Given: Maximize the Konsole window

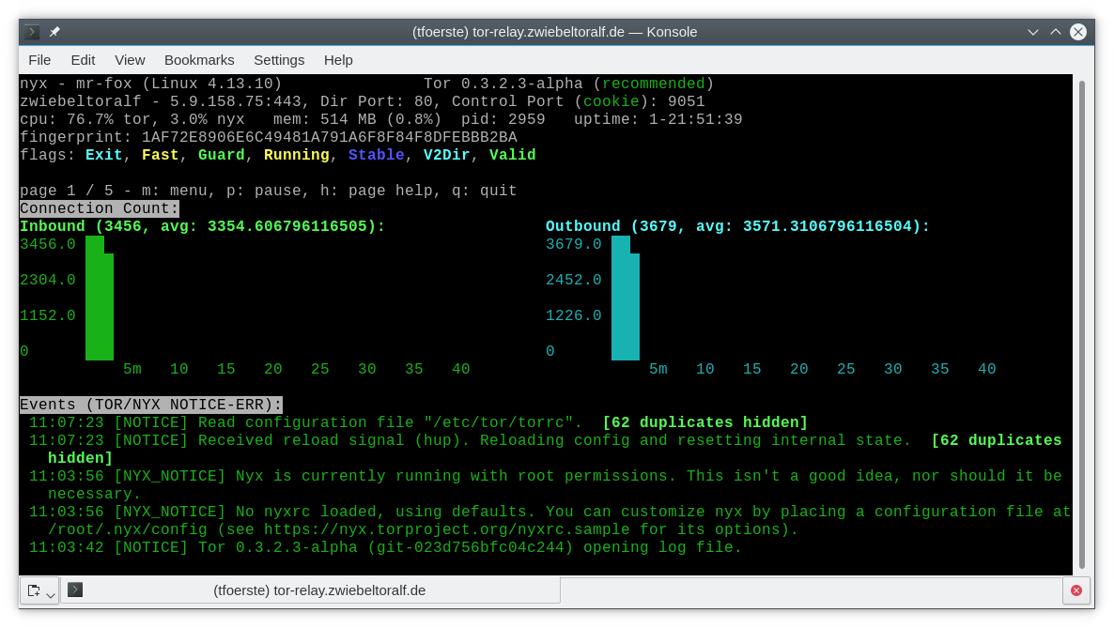Looking at the screenshot, I should (x=1055, y=32).
